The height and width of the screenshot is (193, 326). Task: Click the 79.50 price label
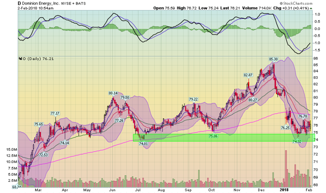pyautogui.click(x=125, y=98)
